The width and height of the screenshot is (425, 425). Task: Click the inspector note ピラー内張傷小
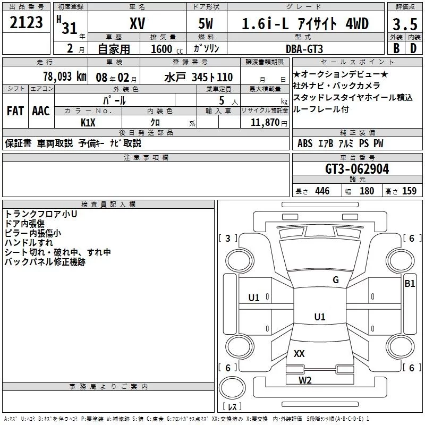(33, 233)
